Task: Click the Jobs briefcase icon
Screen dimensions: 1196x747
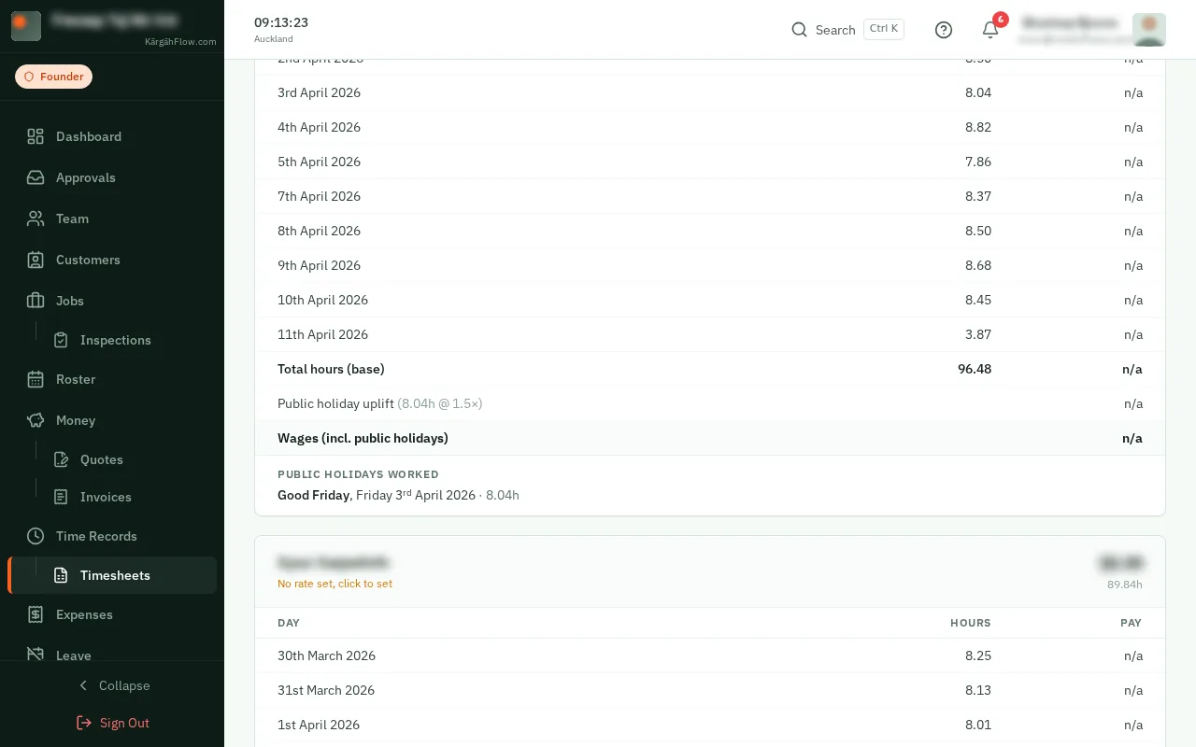Action: click(36, 301)
